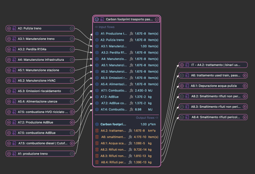Screen dimensions: 255x174
Task: Collapse the right minus button of Carbon footprint header
Action: [157, 19]
